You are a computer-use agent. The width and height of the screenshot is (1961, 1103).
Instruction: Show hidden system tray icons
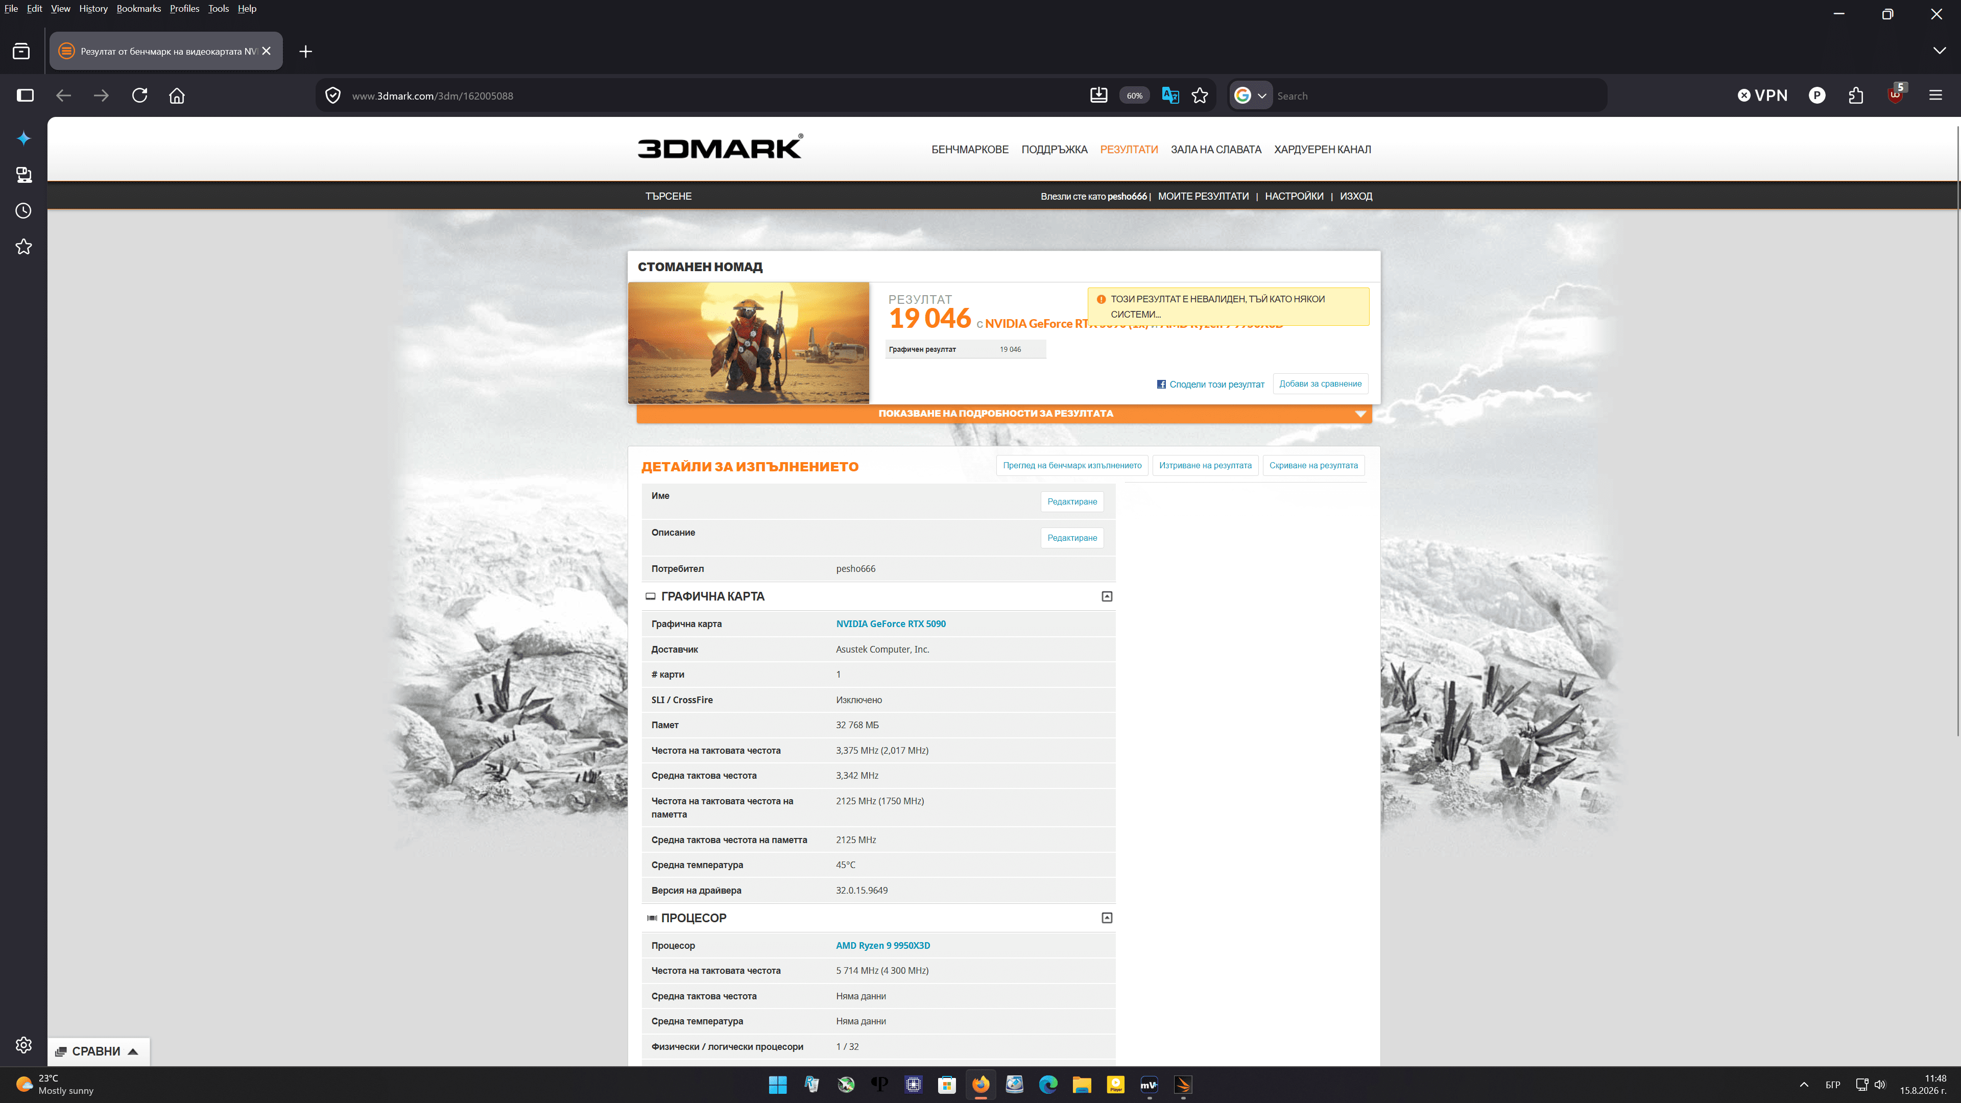coord(1803,1084)
